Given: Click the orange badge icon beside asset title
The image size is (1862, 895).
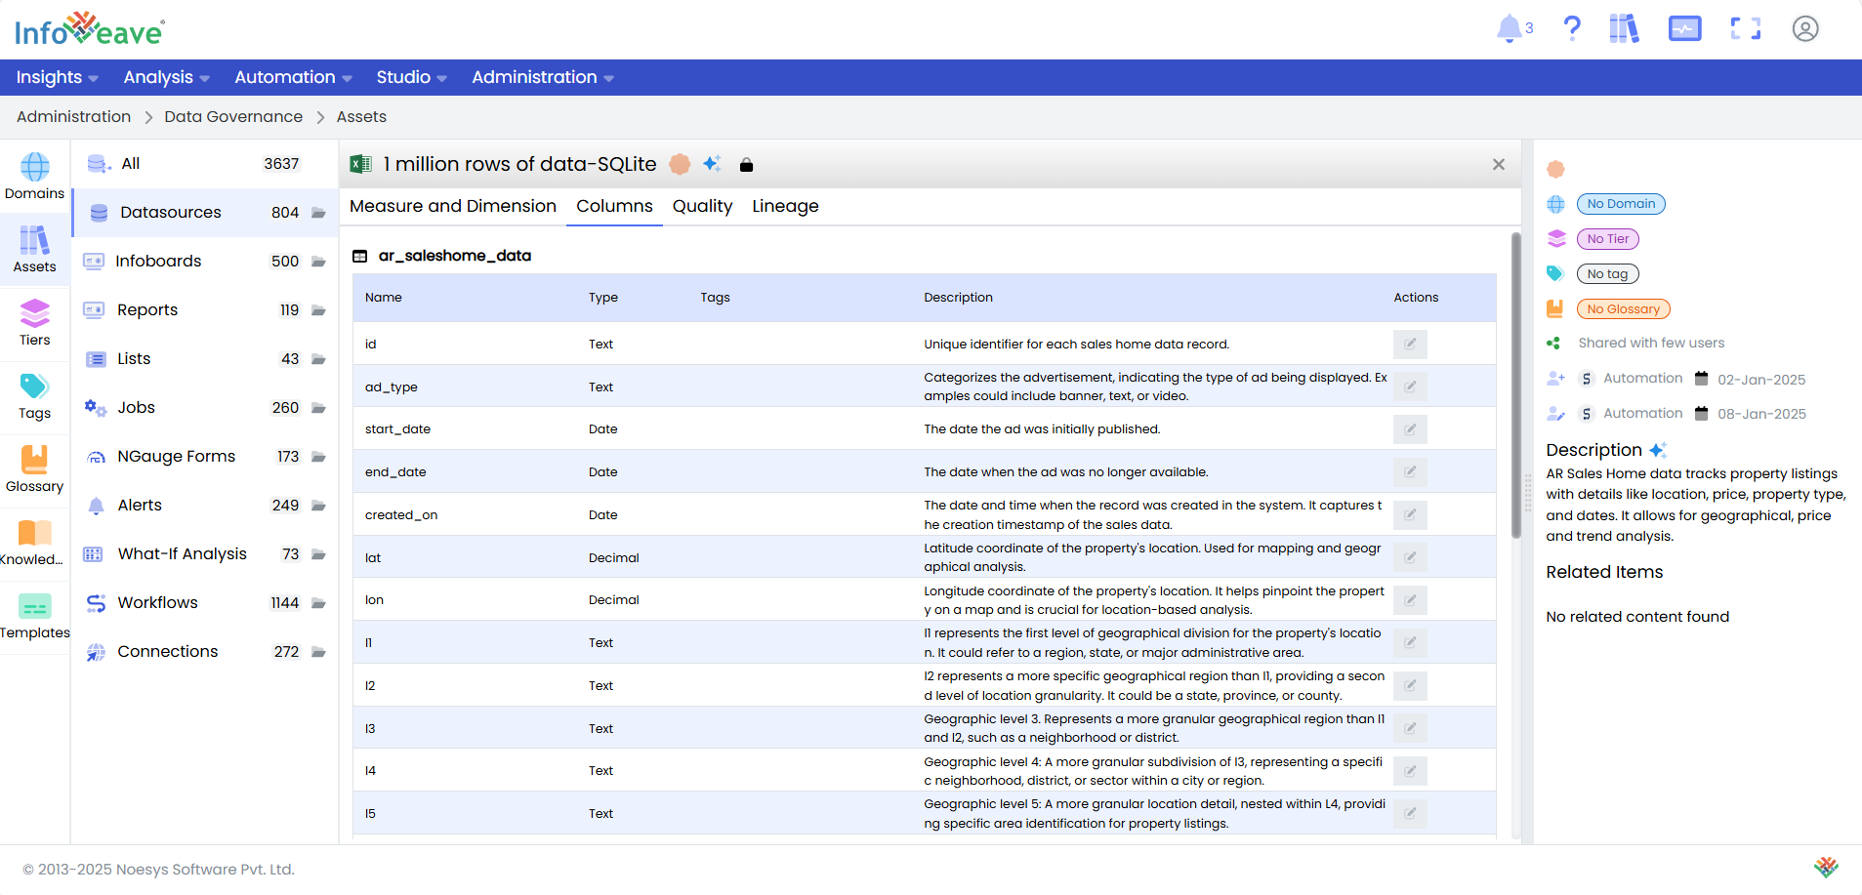Looking at the screenshot, I should (680, 164).
